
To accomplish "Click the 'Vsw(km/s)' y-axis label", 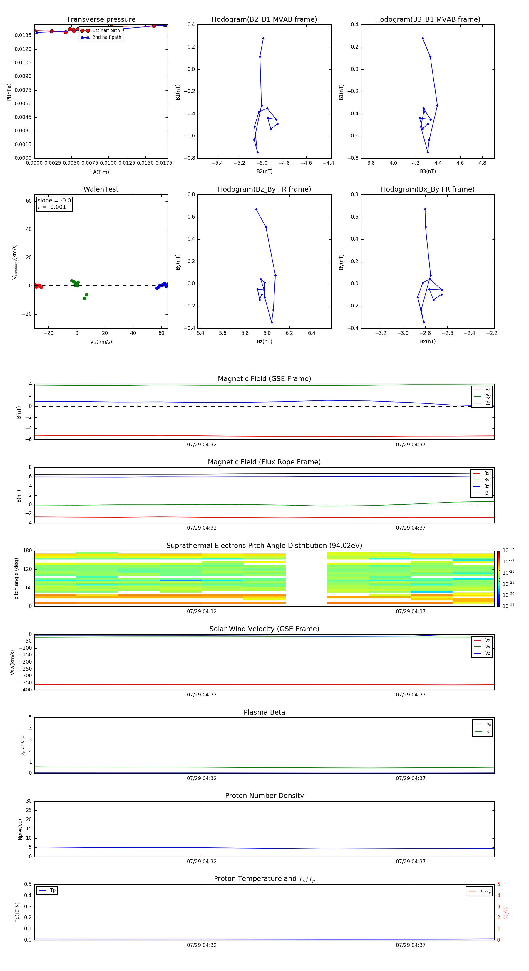I will [x=12, y=662].
